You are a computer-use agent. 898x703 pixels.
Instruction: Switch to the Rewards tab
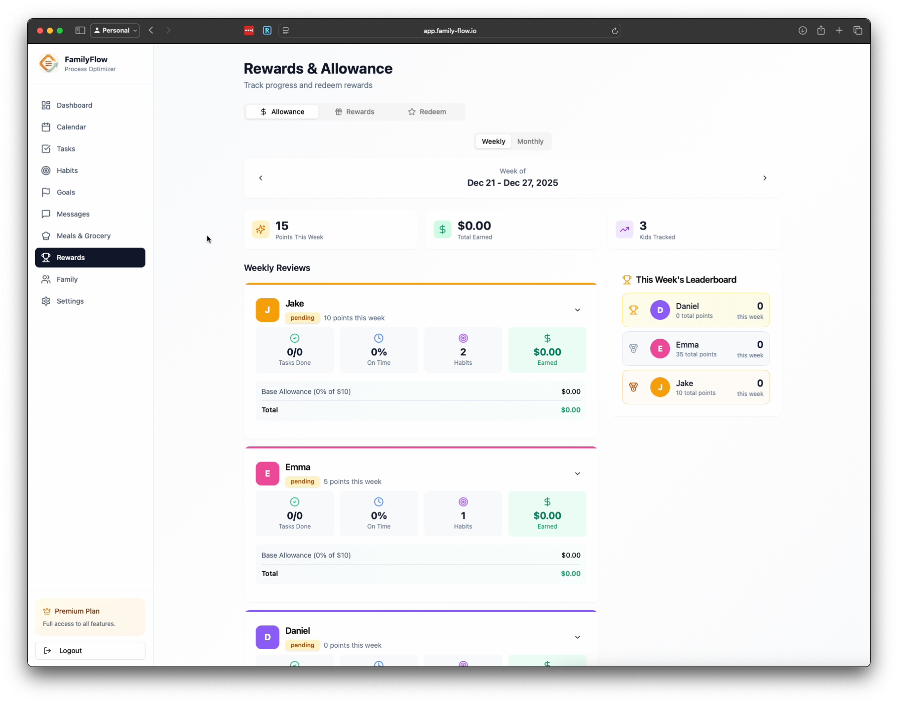354,112
